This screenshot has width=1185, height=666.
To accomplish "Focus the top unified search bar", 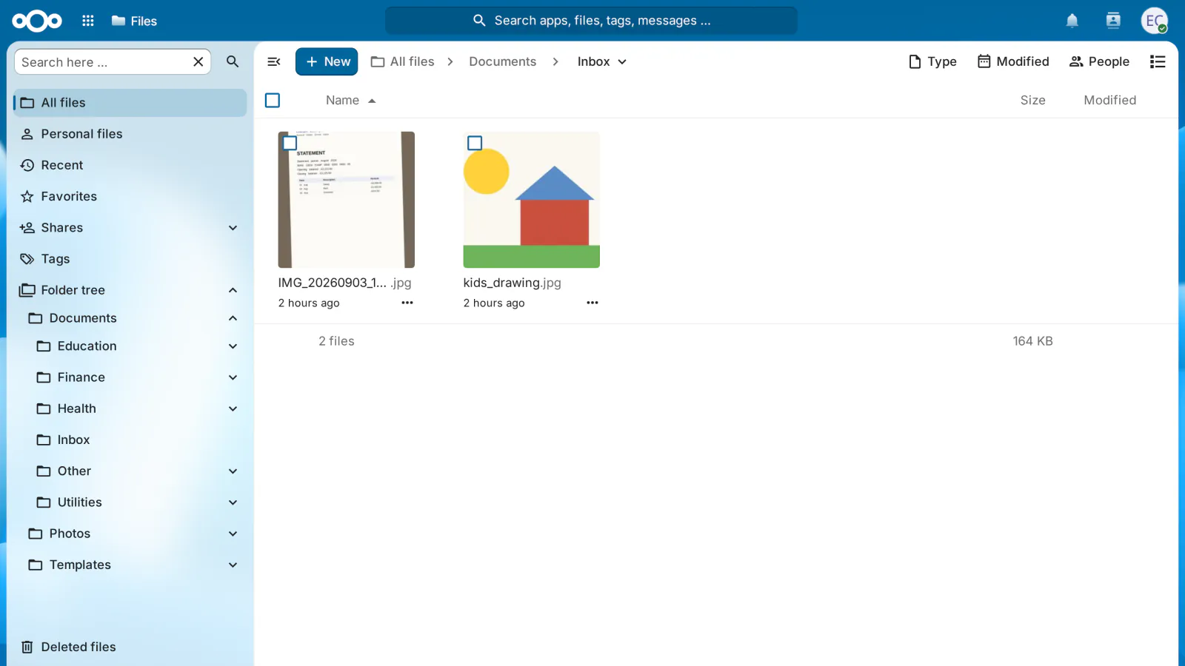I will click(591, 21).
